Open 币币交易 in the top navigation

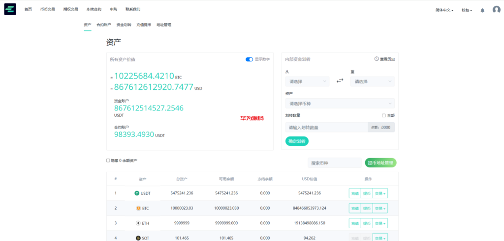[48, 9]
